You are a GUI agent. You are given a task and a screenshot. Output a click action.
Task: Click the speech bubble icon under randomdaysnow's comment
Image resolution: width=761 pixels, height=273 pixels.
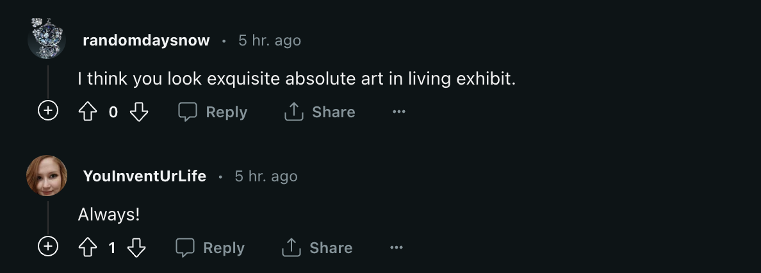187,112
